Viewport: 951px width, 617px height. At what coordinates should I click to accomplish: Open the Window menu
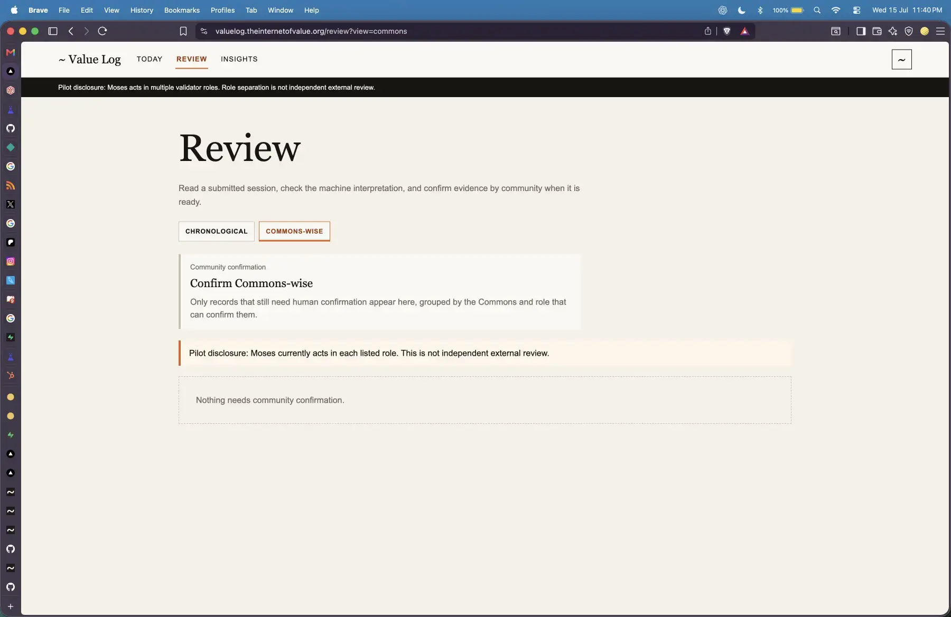(281, 10)
